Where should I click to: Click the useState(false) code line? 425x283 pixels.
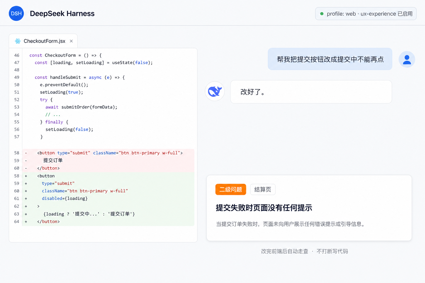click(x=94, y=63)
